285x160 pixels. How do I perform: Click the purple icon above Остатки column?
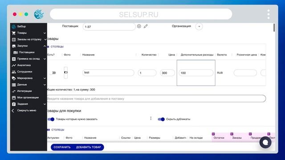(213, 134)
